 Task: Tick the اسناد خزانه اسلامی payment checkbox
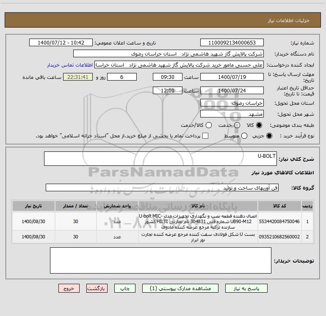(205, 136)
